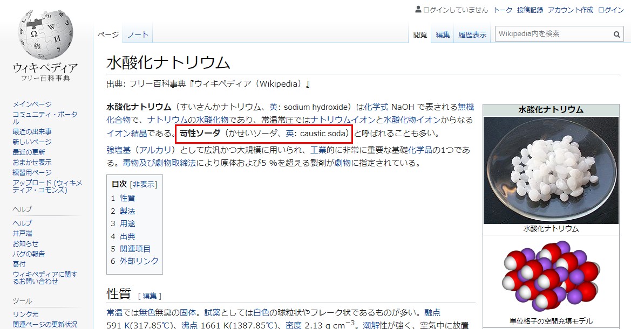The width and height of the screenshot is (631, 329).
Task: Click the アカウント作成 link
Action: click(570, 10)
